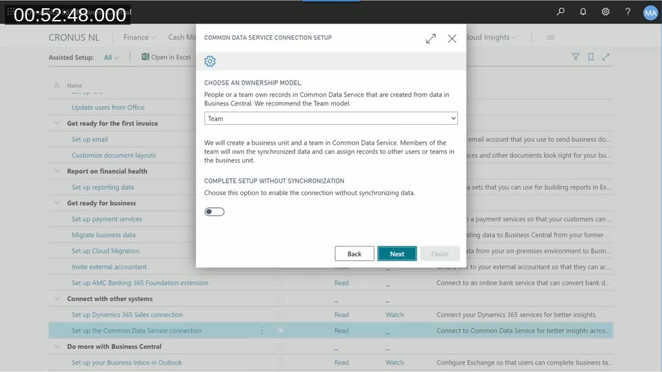Screen dimensions: 662x372
Task: Open Set up your Business Inbox in Outlook
Action: 127,362
